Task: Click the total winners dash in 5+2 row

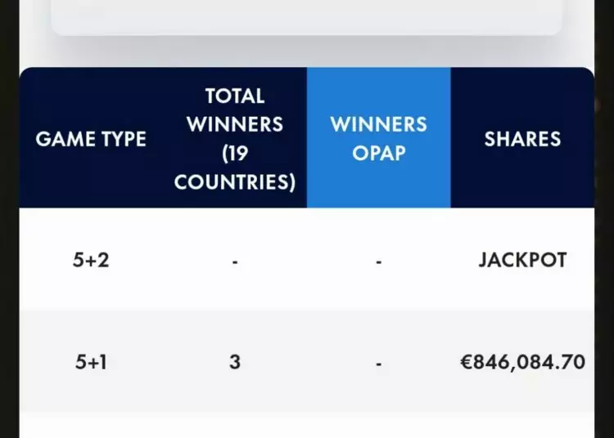Action: click(235, 261)
